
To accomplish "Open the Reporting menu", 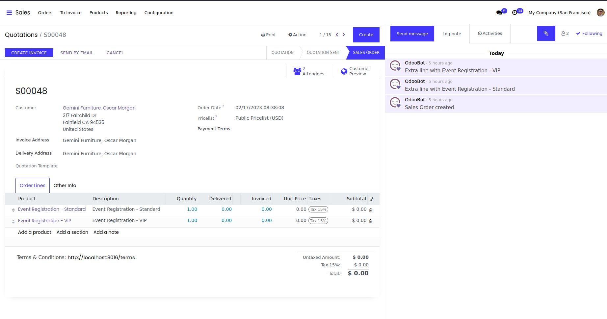I will pyautogui.click(x=126, y=12).
